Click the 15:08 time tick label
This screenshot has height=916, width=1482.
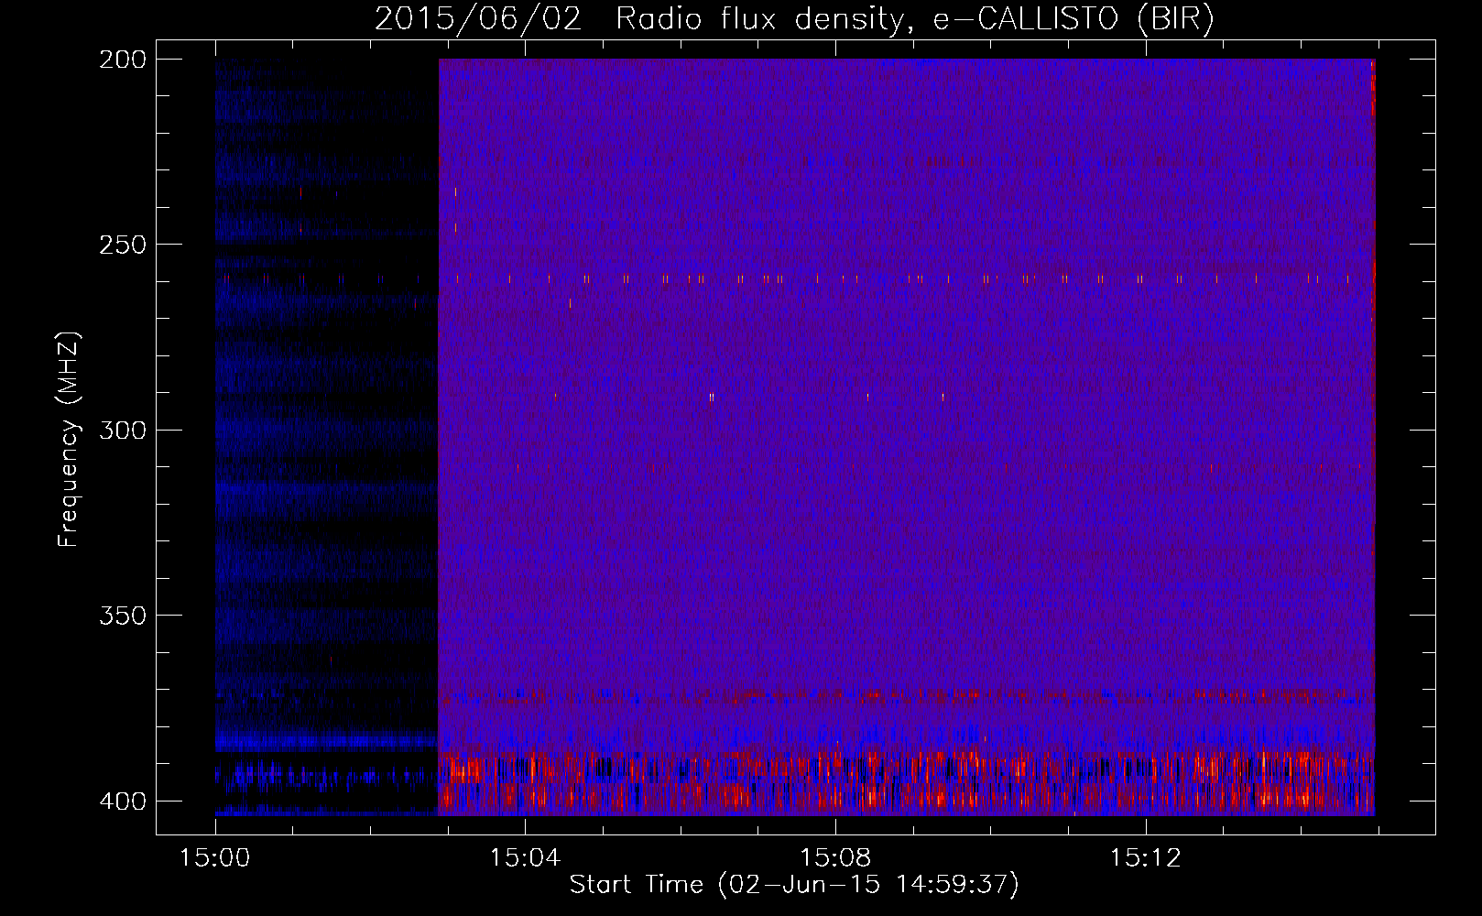(x=835, y=858)
